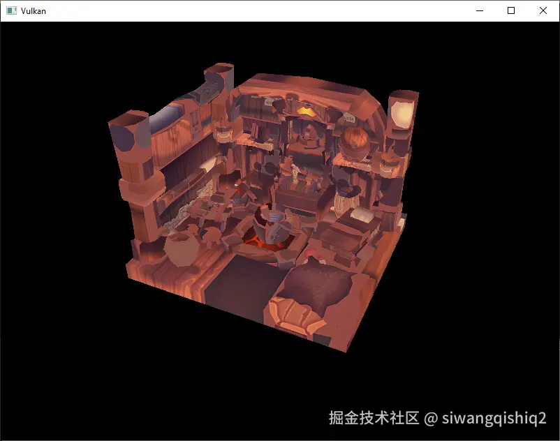Click the Vulkan window title text
Viewport: 560px width, 441px height.
pyautogui.click(x=34, y=11)
